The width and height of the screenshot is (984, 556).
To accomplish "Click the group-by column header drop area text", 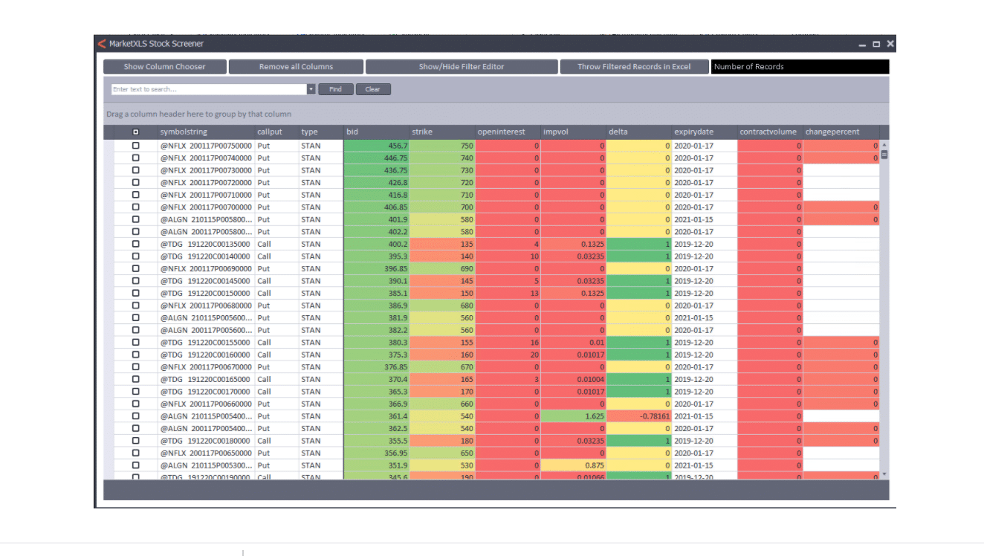I will (x=199, y=114).
